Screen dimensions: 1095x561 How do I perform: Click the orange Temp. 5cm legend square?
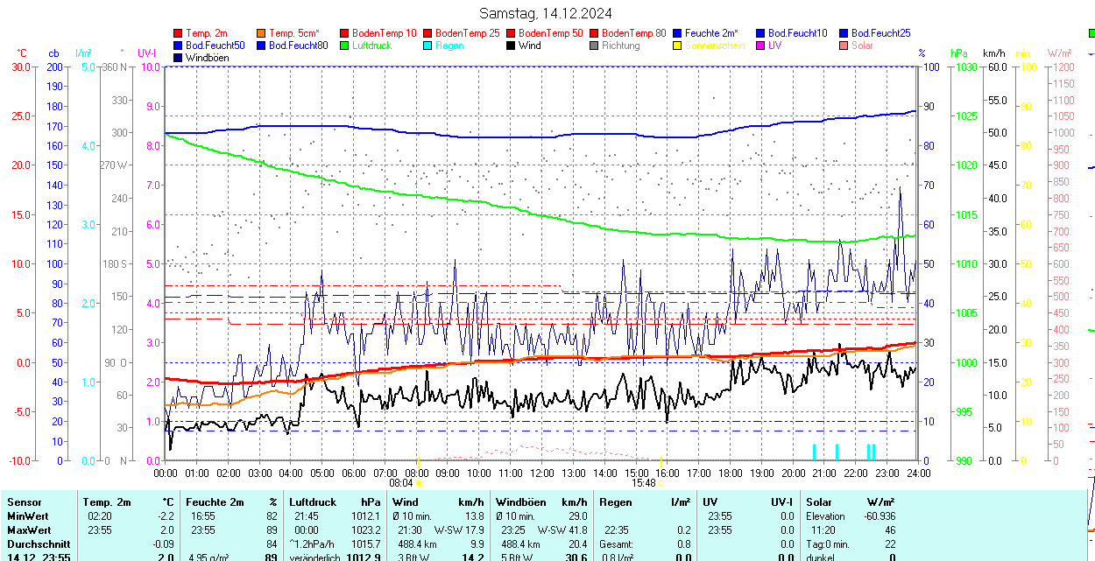pyautogui.click(x=262, y=33)
